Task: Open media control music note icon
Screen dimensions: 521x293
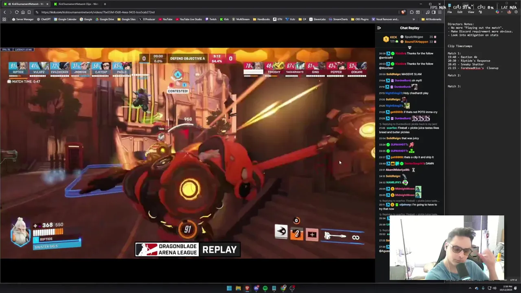Action: click(427, 12)
